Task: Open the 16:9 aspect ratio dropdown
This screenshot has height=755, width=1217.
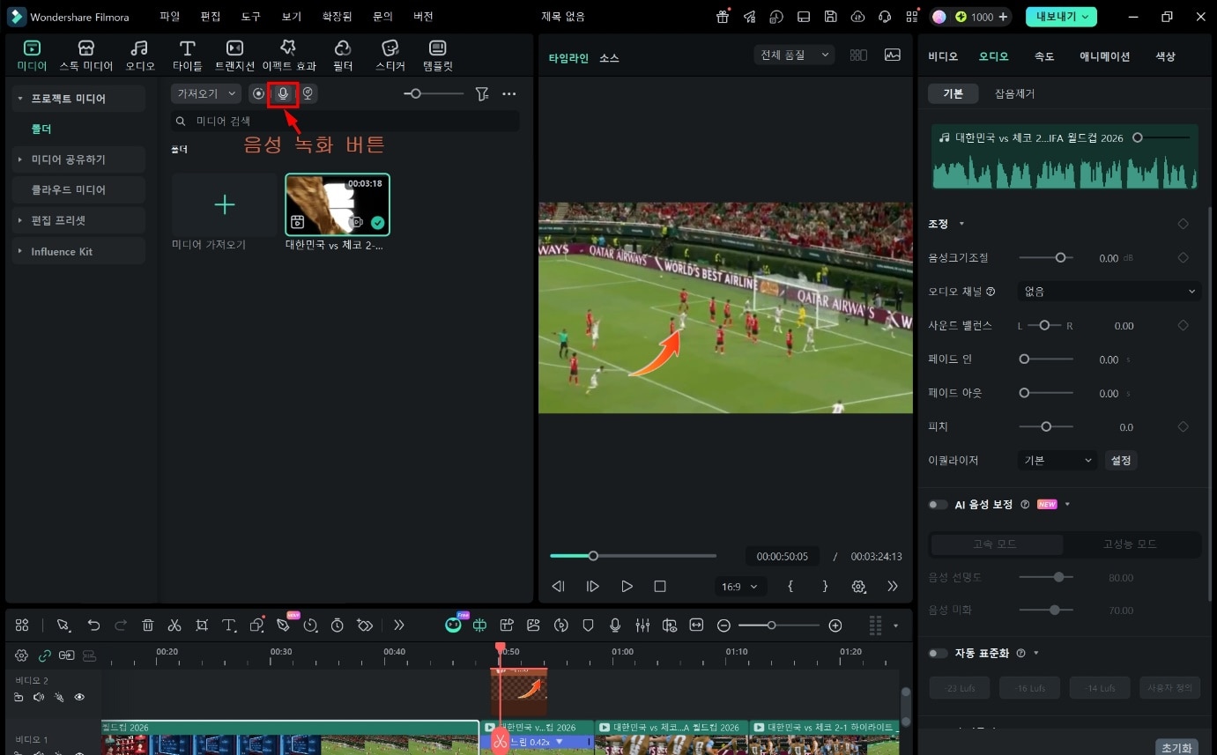Action: coord(740,586)
